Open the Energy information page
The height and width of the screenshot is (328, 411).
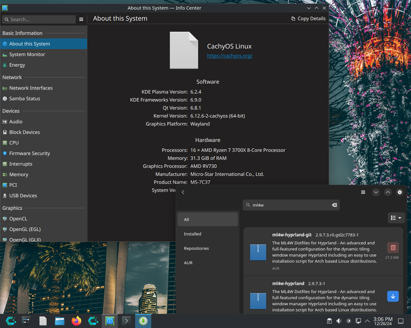coord(43,65)
